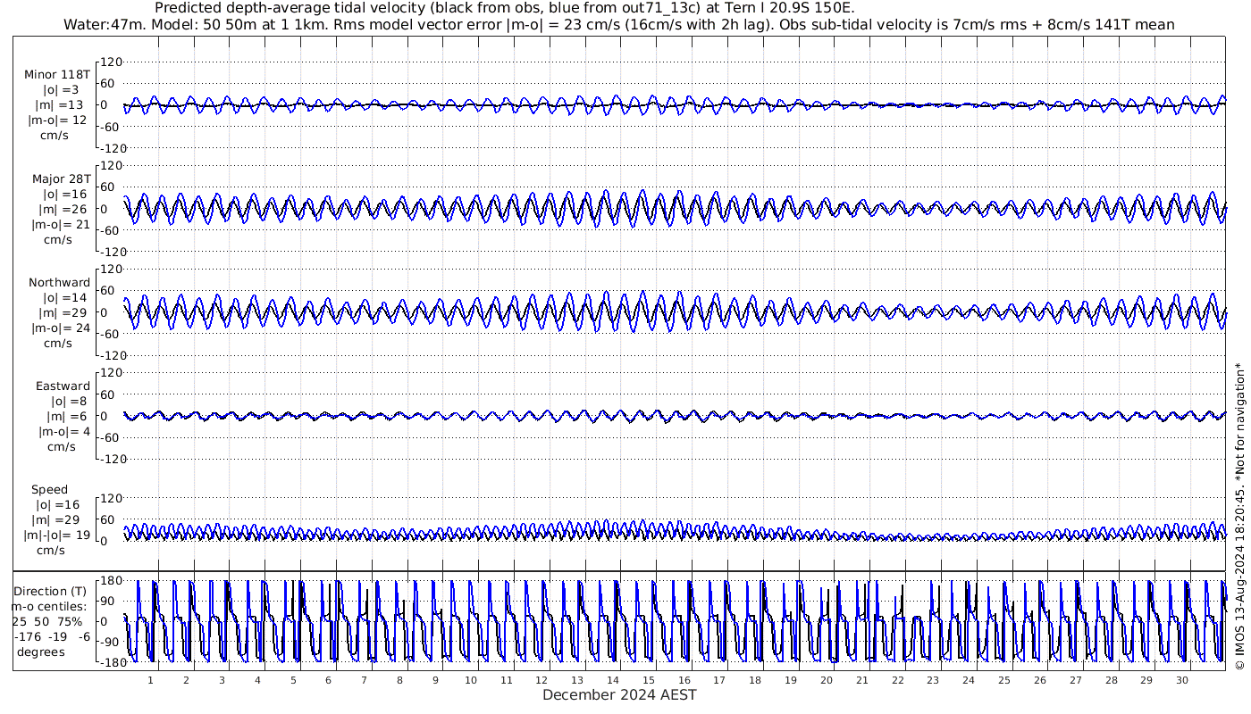Click '|m| =13' in the Minor panel
1251x714 pixels.
click(x=62, y=105)
